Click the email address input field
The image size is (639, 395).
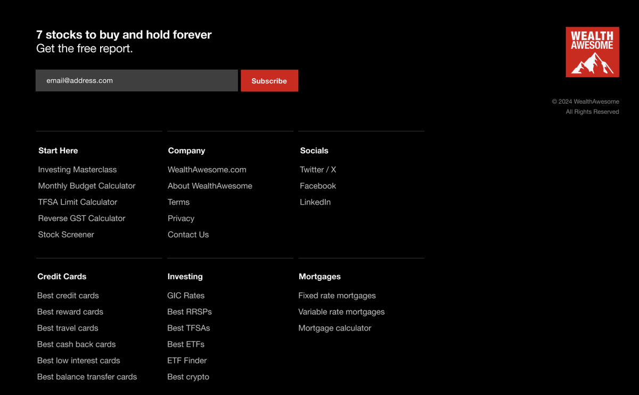click(x=137, y=81)
